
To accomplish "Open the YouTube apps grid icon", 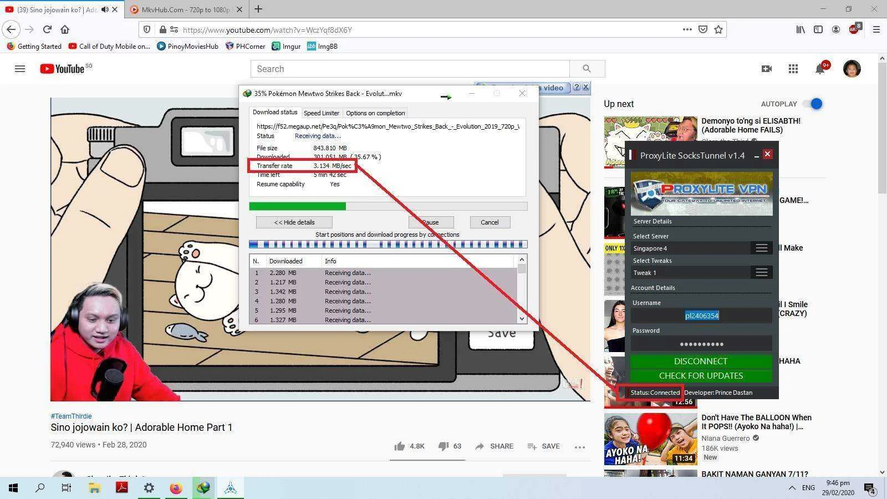I will click(x=793, y=69).
